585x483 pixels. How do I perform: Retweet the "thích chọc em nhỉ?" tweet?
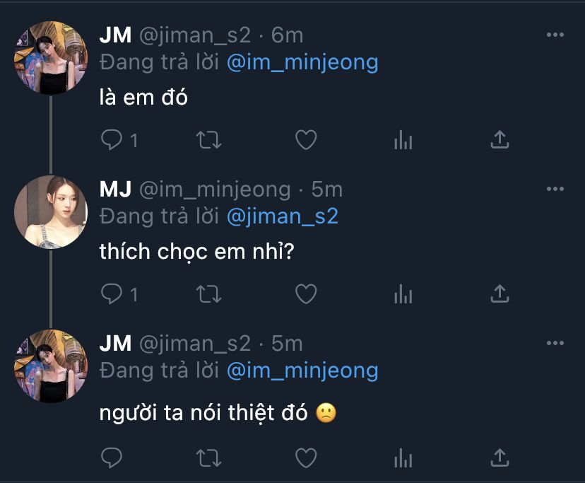pos(209,294)
